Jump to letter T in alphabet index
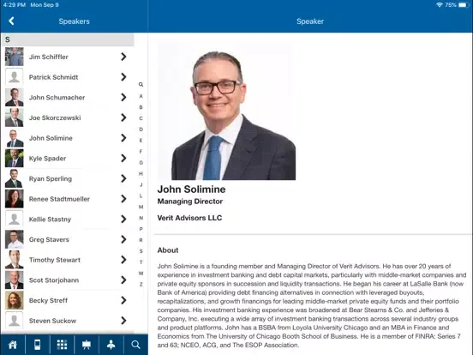This screenshot has width=473, height=355. [x=141, y=262]
